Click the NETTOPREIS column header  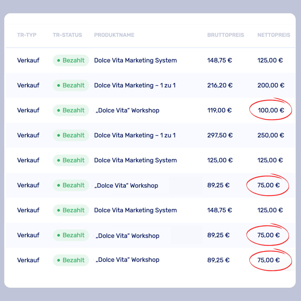coord(274,35)
